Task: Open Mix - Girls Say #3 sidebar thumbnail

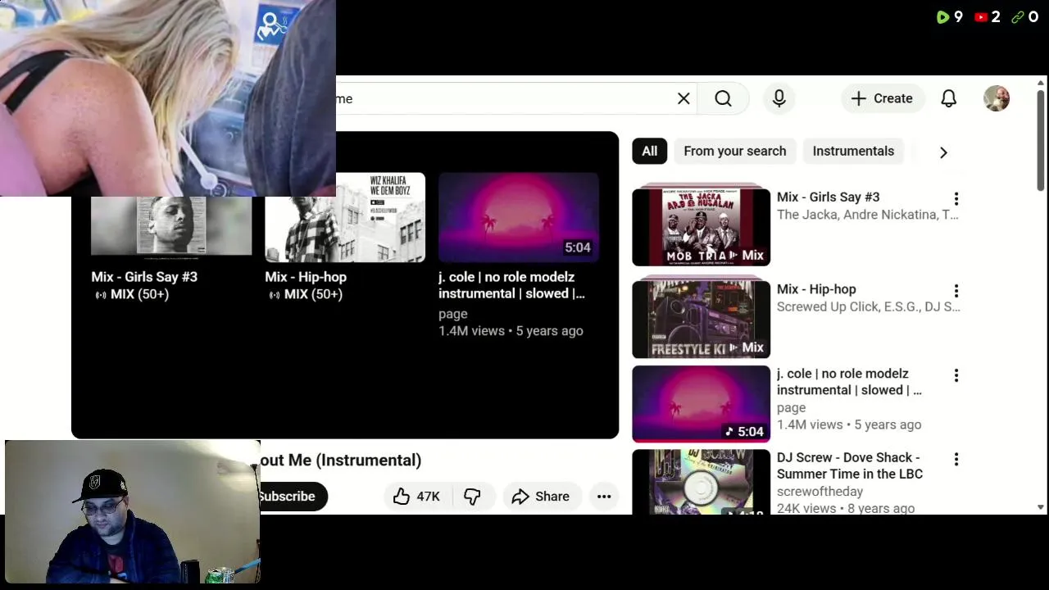Action: point(701,225)
